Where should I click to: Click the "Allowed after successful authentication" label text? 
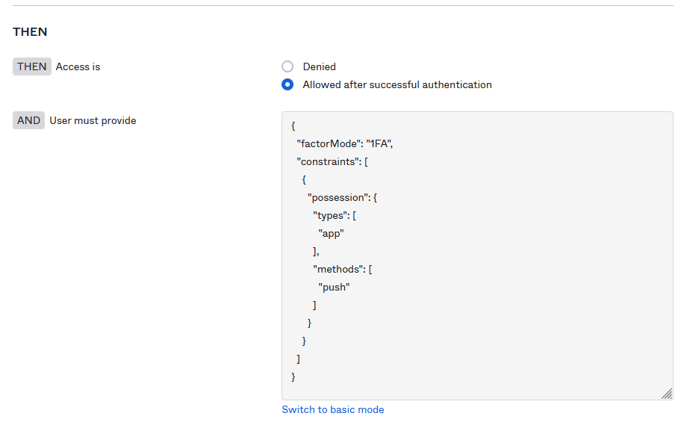click(x=397, y=84)
